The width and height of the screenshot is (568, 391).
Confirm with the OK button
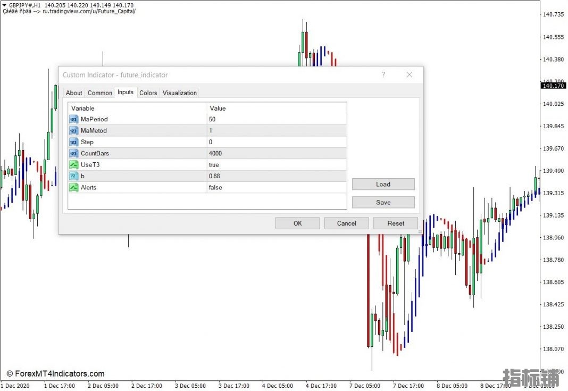pos(297,223)
